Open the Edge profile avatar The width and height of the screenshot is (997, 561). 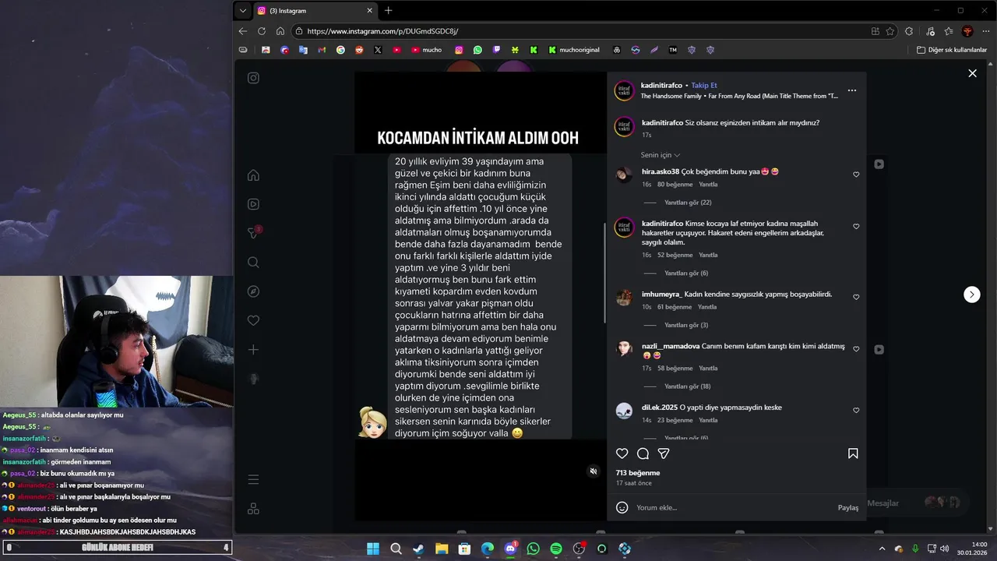[967, 31]
